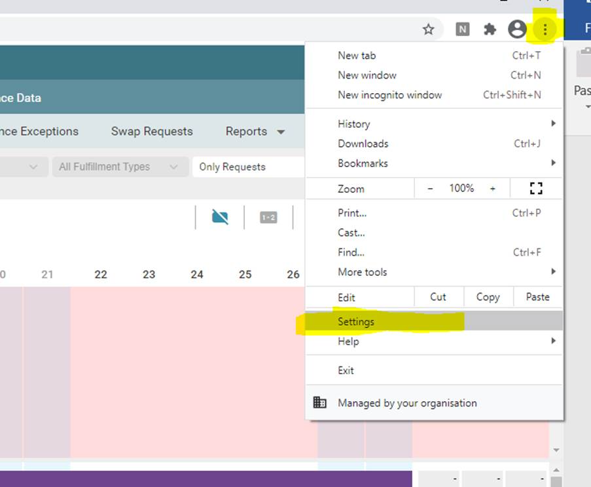The width and height of the screenshot is (591, 487).
Task: Open the All Fulfillment Types dropdown
Action: [x=118, y=167]
